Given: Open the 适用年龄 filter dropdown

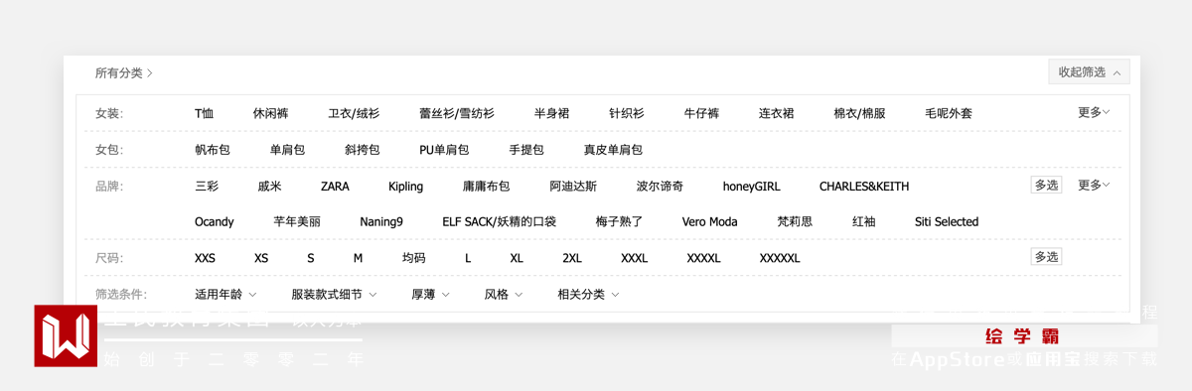Looking at the screenshot, I should click(x=225, y=295).
